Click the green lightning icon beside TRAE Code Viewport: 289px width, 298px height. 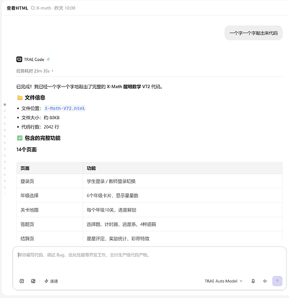coord(48,60)
